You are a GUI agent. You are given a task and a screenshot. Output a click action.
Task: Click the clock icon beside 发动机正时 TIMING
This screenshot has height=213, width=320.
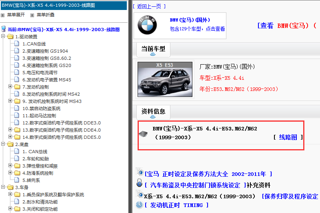pyautogui.click(x=139, y=205)
